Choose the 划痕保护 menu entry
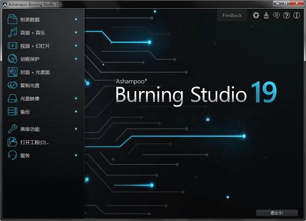The height and width of the screenshot is (221, 306). 43,59
